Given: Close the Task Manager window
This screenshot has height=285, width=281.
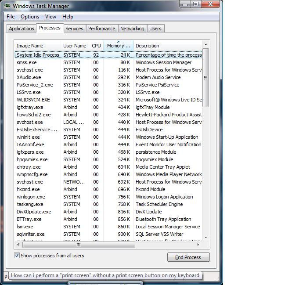Looking at the screenshot, I should click(x=210, y=4).
